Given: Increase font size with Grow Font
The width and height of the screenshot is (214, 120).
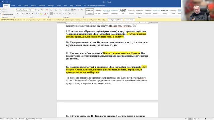Looking at the screenshot, I should (36, 10).
